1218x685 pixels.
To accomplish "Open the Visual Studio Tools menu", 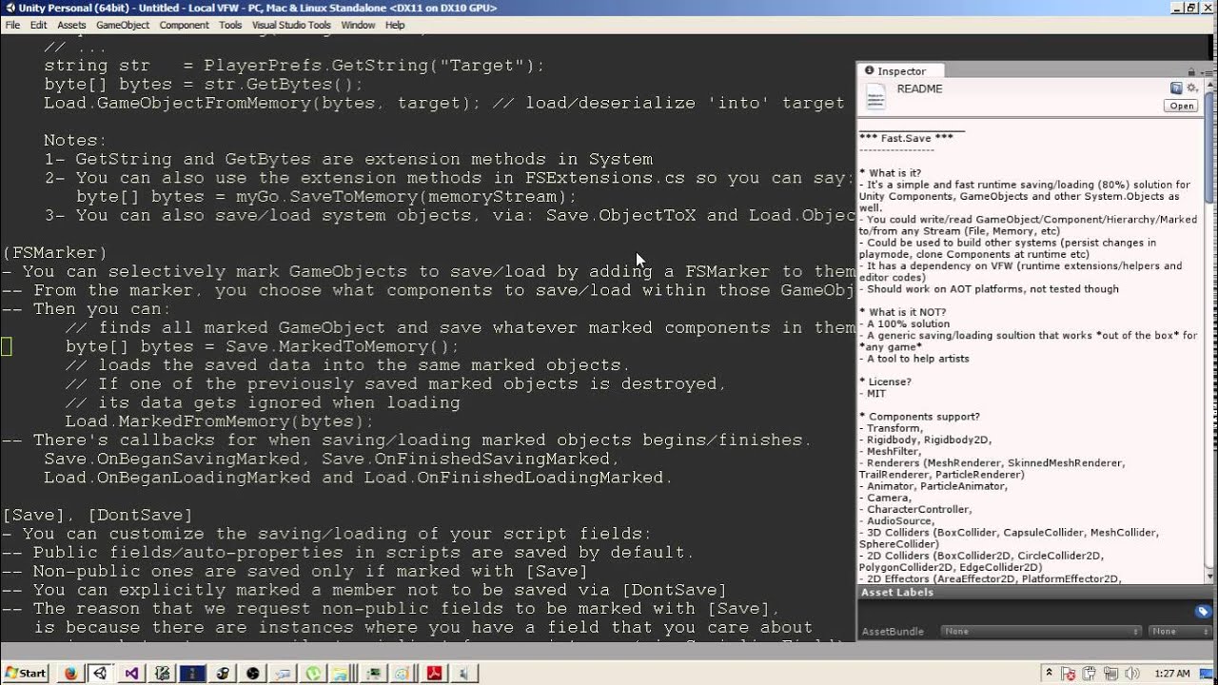I will pos(291,25).
